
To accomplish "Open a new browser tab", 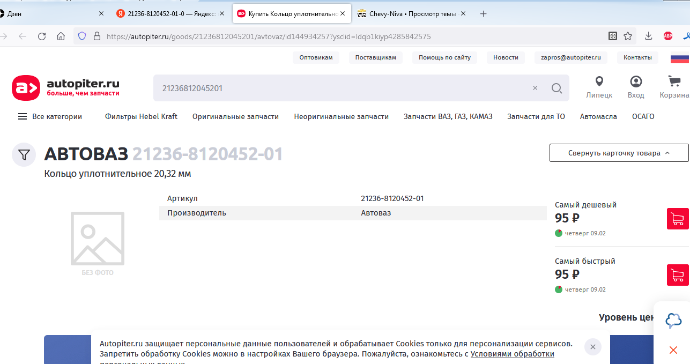I will (483, 14).
